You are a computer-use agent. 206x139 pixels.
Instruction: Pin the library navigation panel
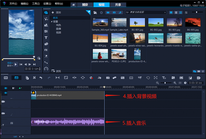point(88,12)
